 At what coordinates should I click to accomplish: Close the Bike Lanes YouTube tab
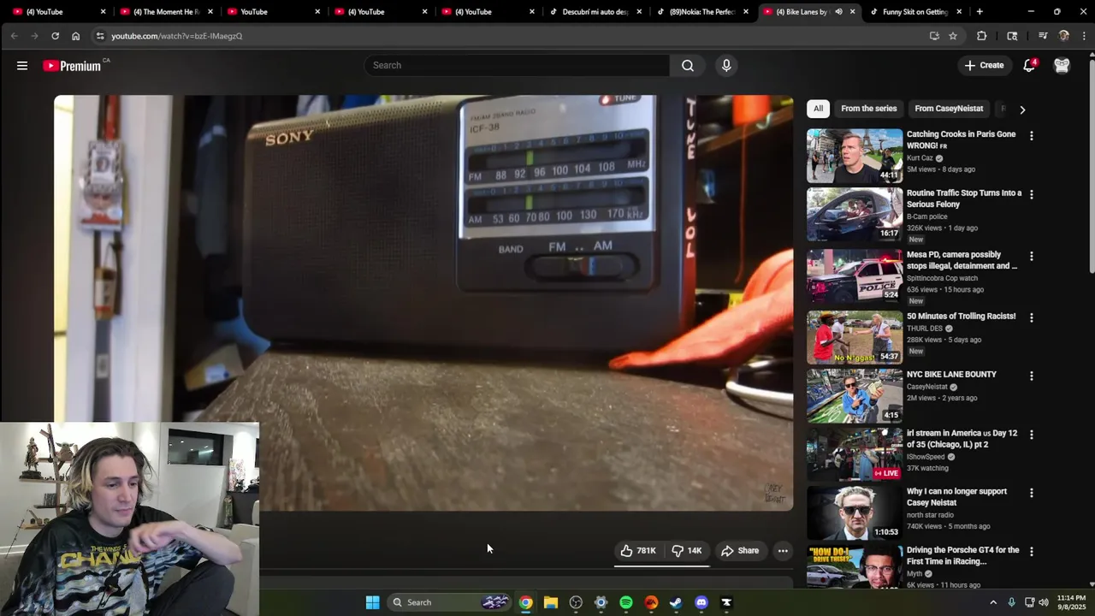(852, 12)
